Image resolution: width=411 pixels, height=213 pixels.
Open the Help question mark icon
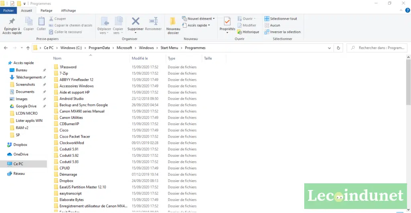tap(408, 10)
